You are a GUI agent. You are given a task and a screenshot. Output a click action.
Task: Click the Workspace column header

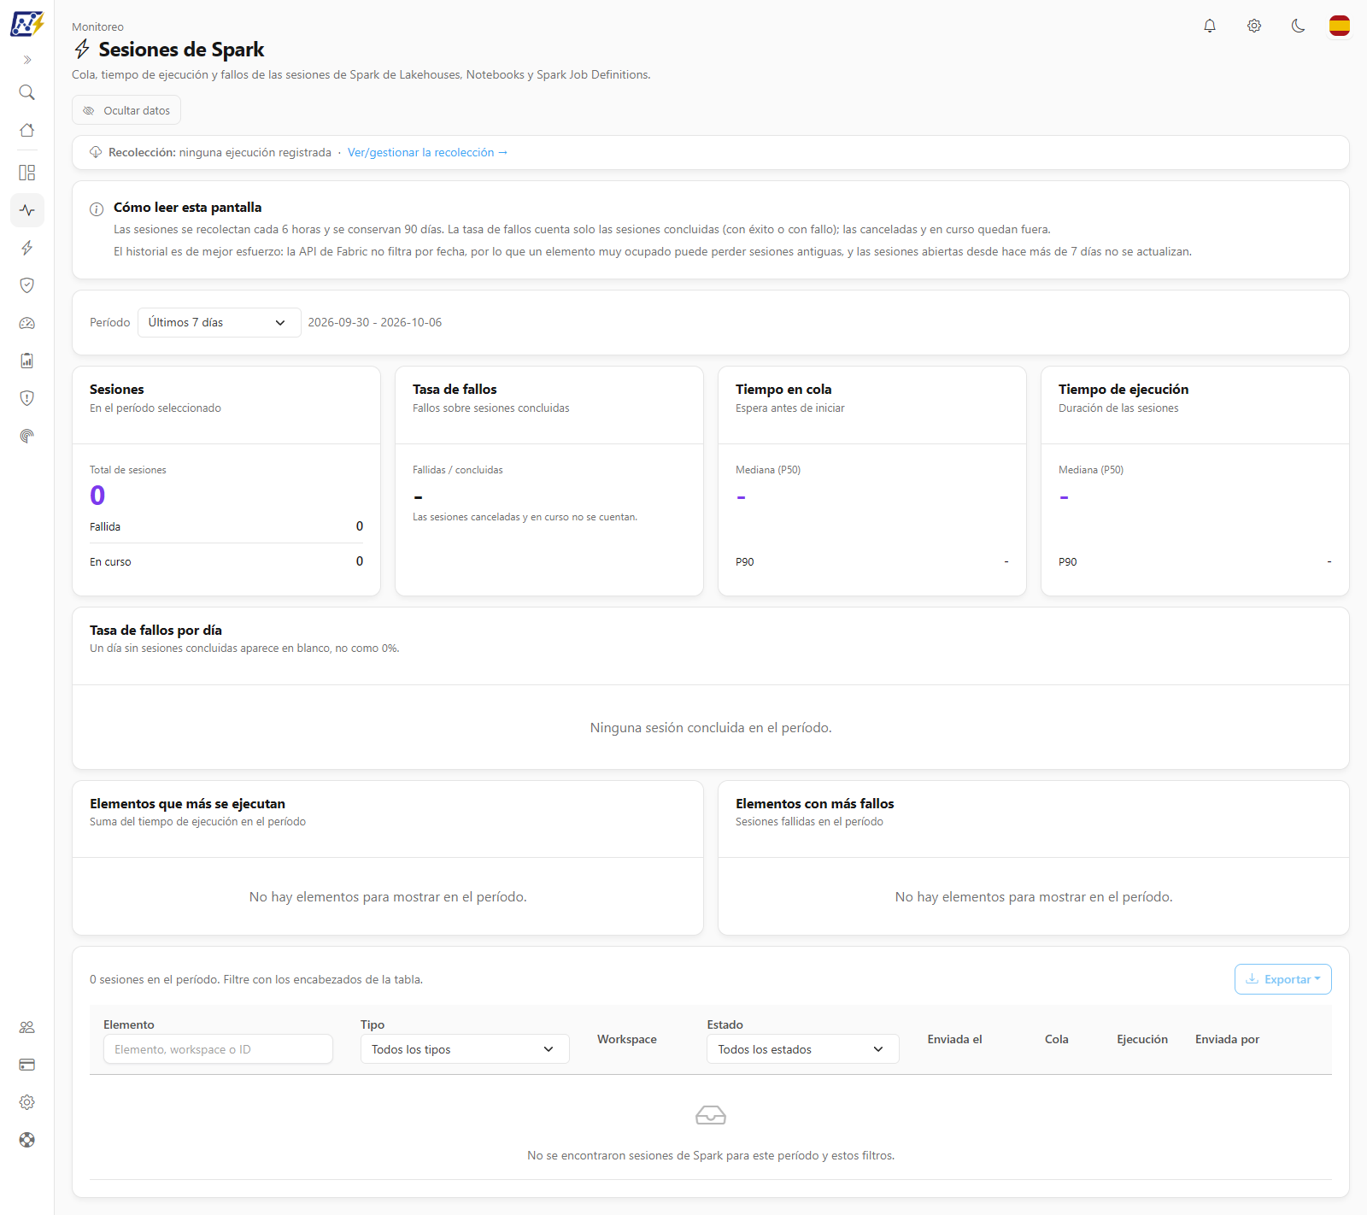pyautogui.click(x=627, y=1039)
